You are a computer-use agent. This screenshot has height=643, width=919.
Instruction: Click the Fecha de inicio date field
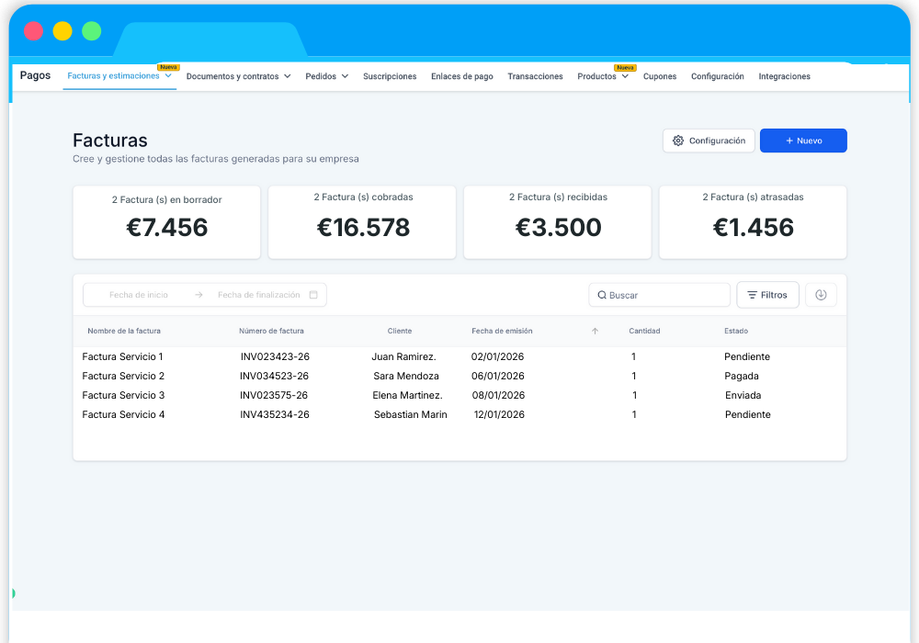139,295
